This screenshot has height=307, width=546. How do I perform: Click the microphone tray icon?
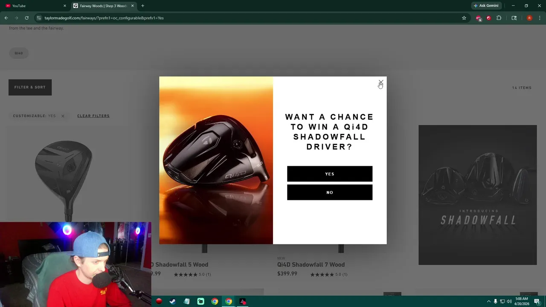coord(495,301)
